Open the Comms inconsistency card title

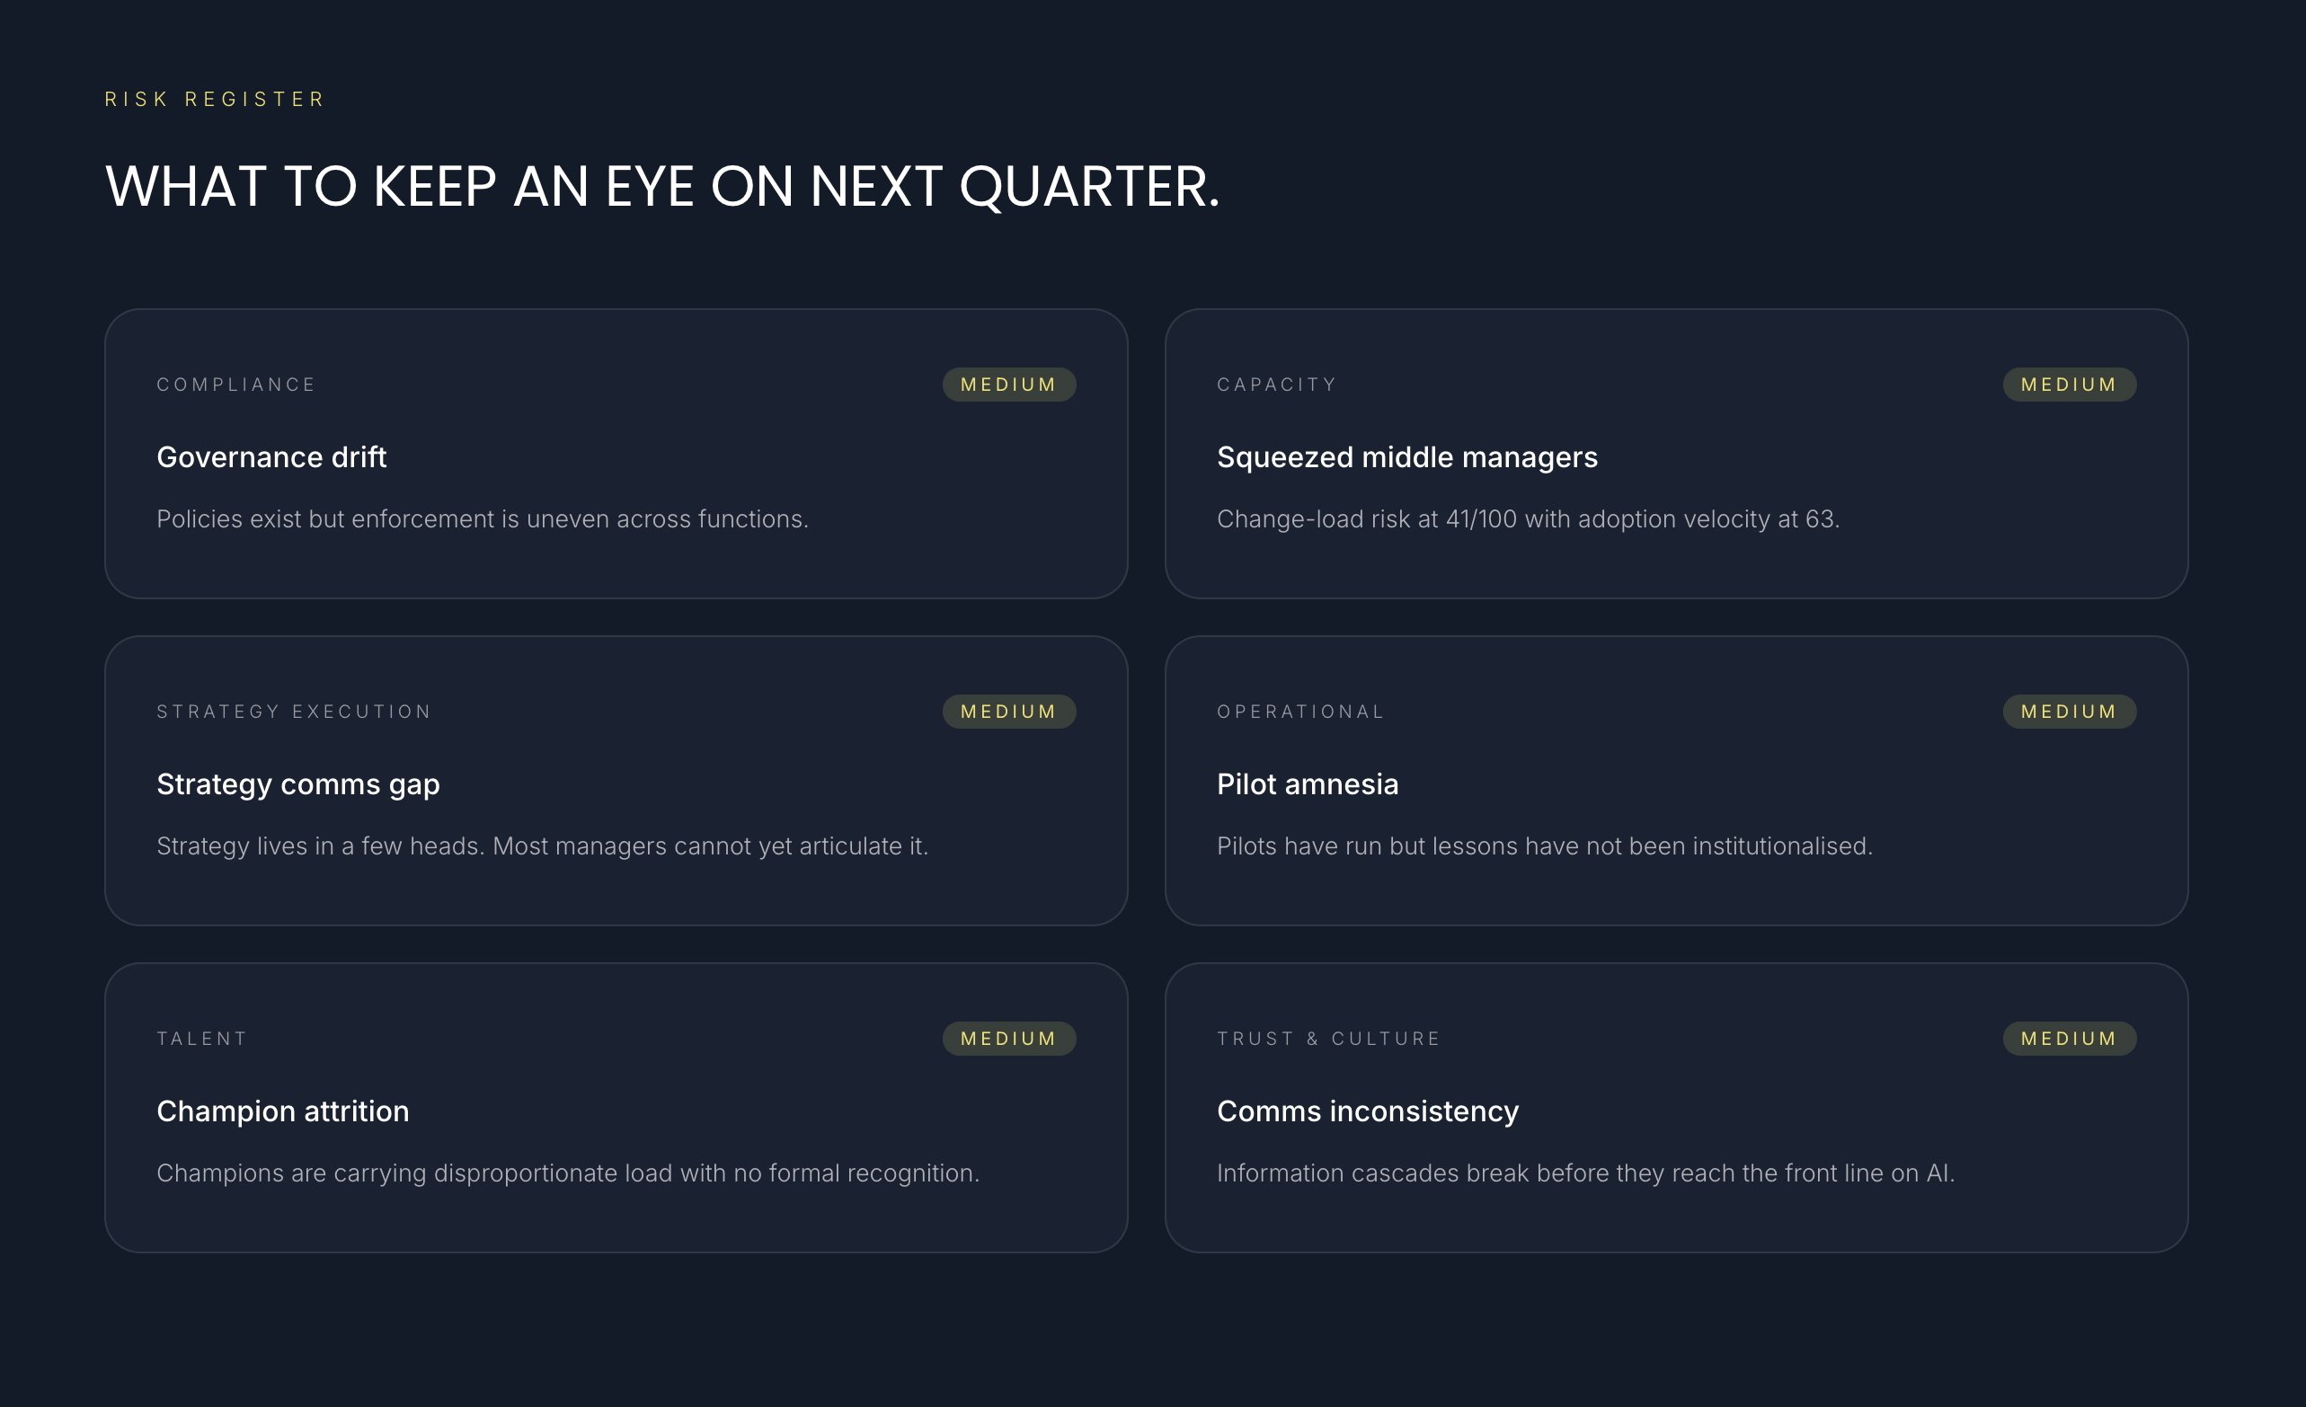pyautogui.click(x=1367, y=1111)
